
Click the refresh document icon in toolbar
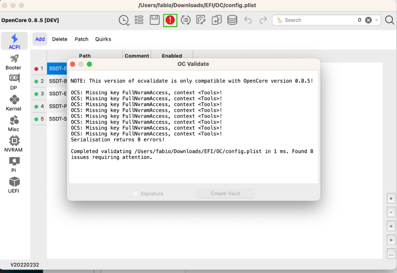(201, 20)
